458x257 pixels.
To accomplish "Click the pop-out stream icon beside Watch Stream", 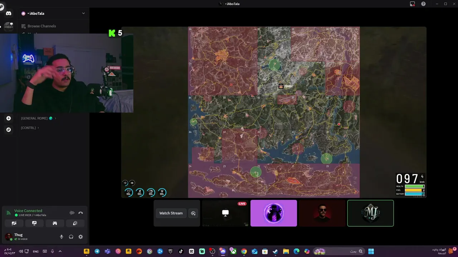I will click(193, 213).
